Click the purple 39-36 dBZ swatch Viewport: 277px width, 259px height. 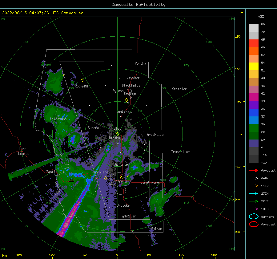[x=254, y=105]
